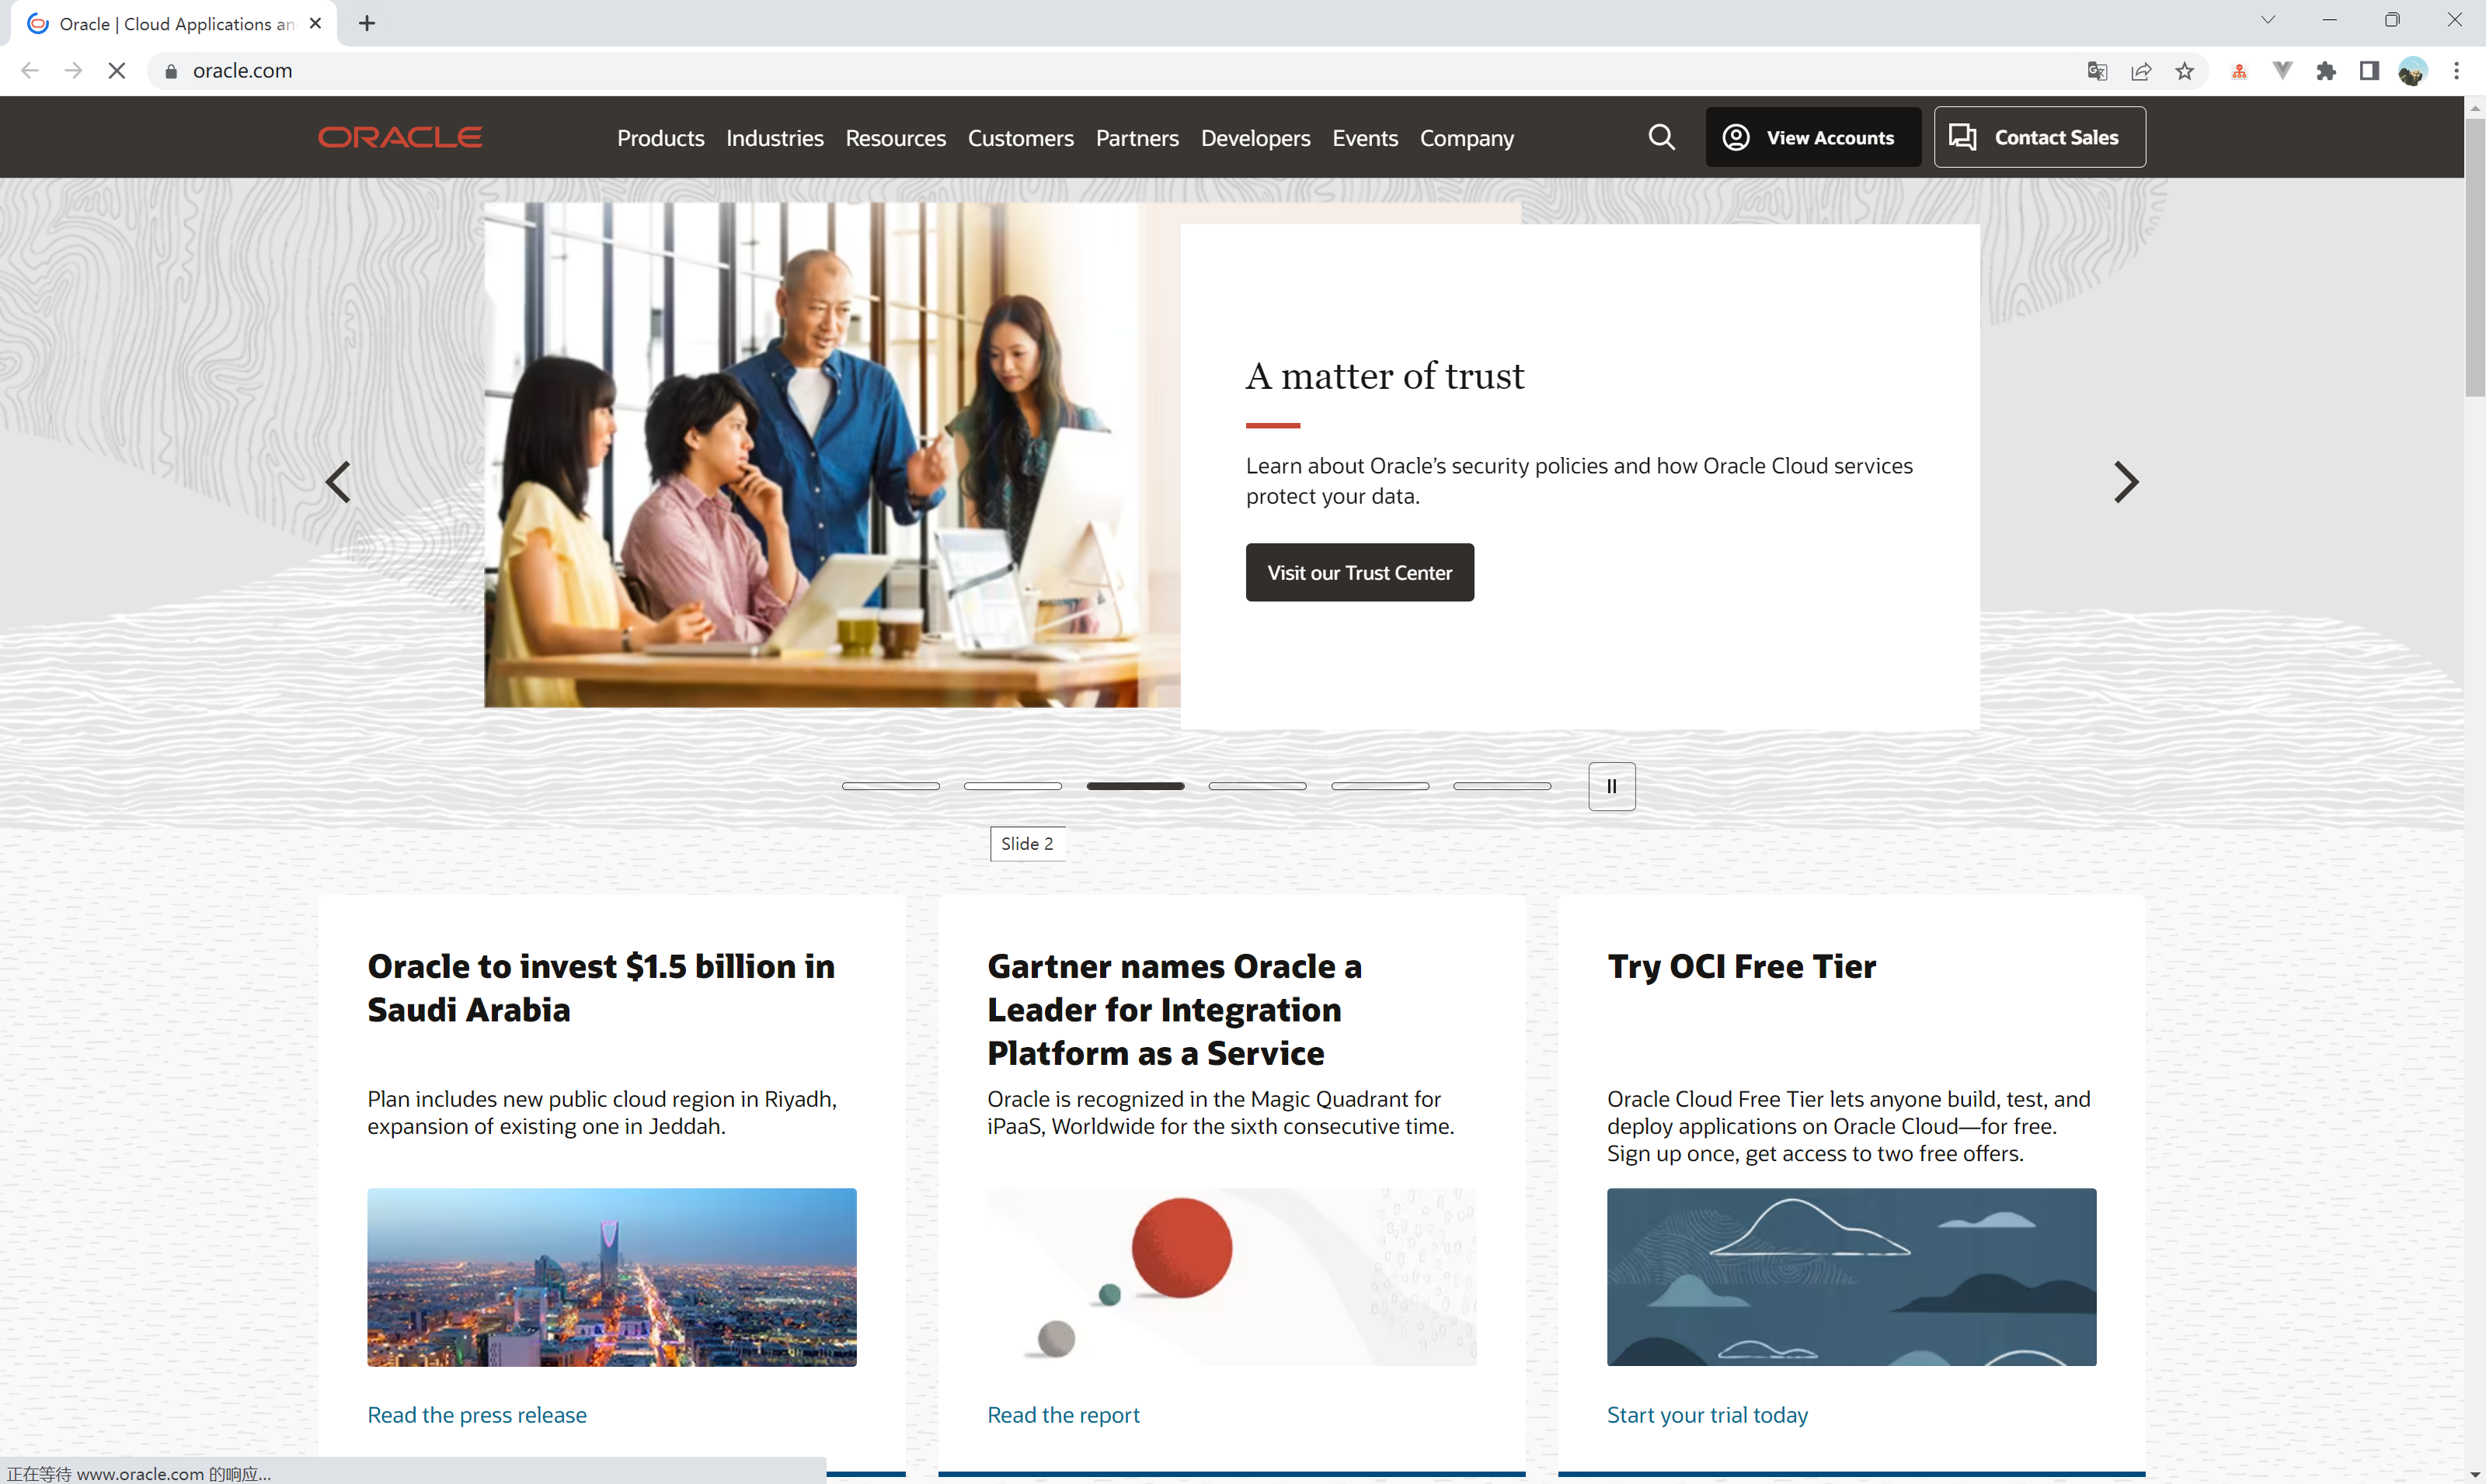Viewport: 2486px width, 1484px height.
Task: Click the Contact Sales button
Action: (2039, 137)
